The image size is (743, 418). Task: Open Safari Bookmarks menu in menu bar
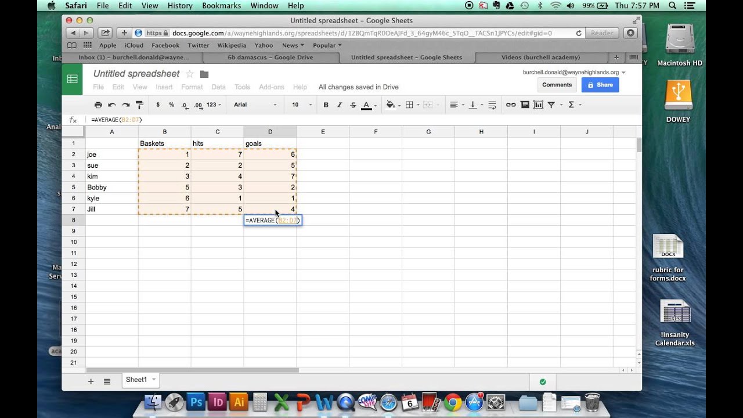221,5
